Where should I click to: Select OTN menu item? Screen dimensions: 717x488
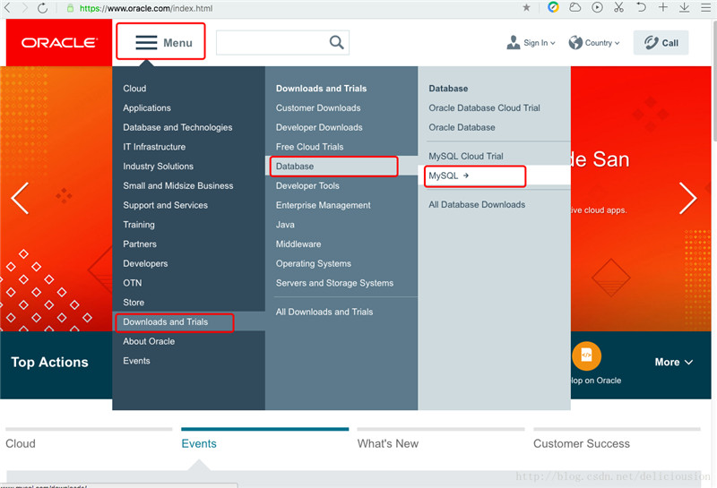click(132, 283)
